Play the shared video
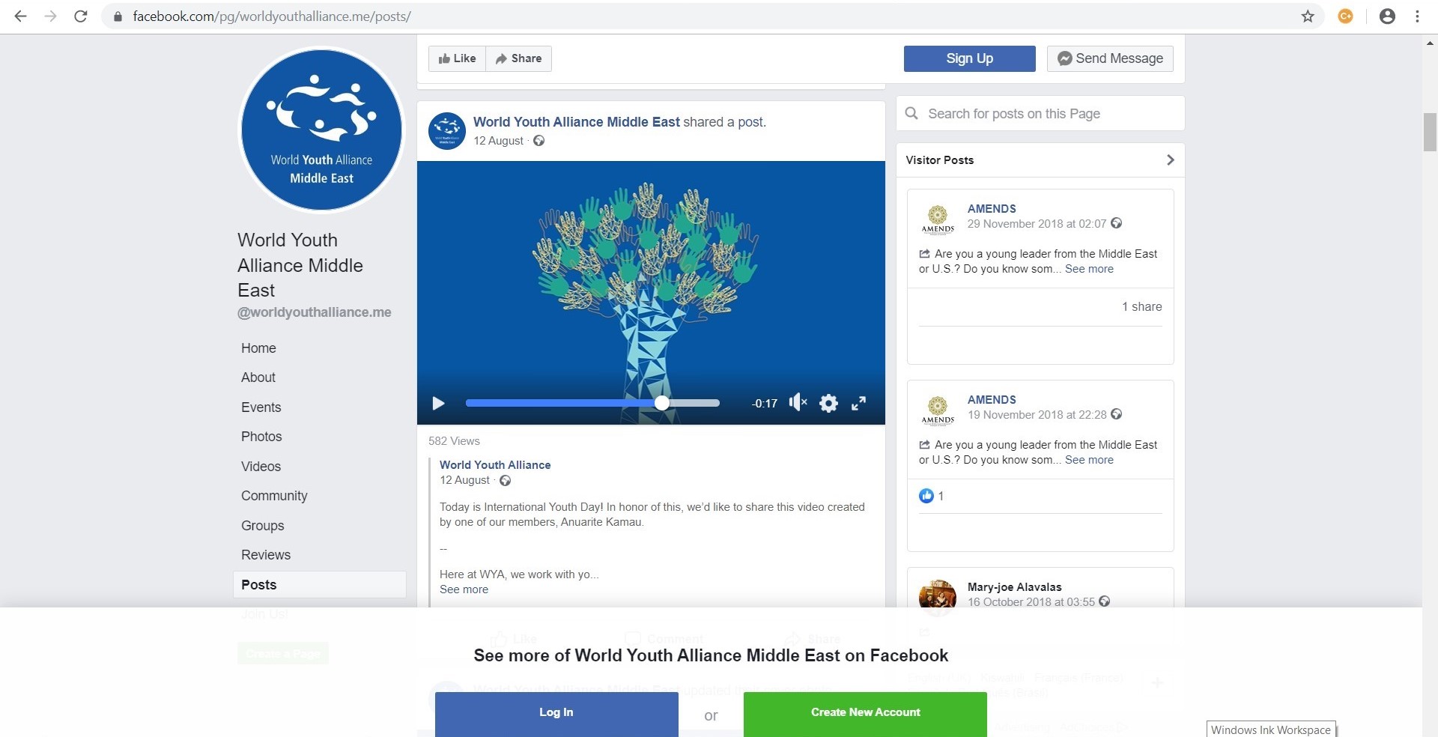1438x737 pixels. (x=439, y=404)
